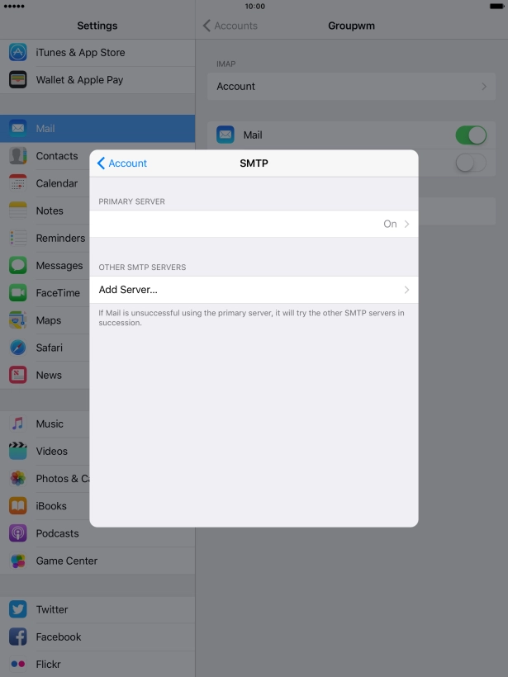This screenshot has height=677, width=508.
Task: Select the Podcasts icon
Action: coord(18,533)
